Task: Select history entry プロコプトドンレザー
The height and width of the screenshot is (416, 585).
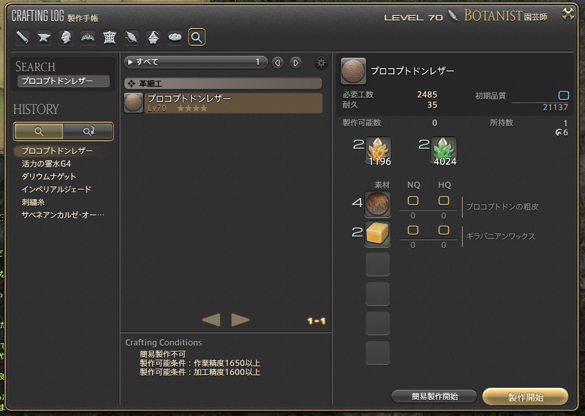Action: (57, 151)
